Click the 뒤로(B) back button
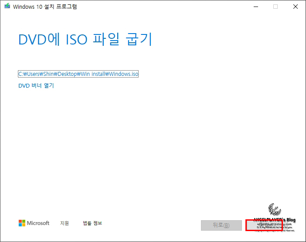Image resolution: width=306 pixels, height=242 pixels. tap(221, 225)
